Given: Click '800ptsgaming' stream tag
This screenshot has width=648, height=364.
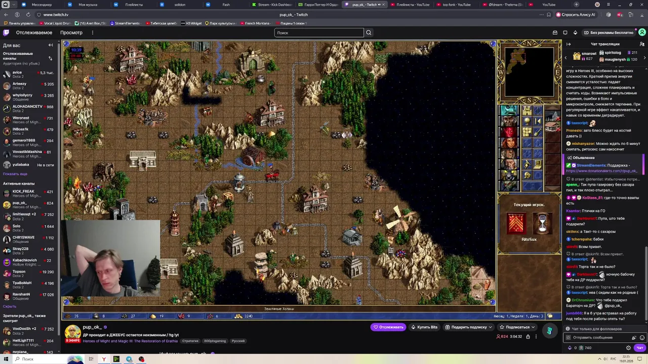Looking at the screenshot, I should point(216,341).
